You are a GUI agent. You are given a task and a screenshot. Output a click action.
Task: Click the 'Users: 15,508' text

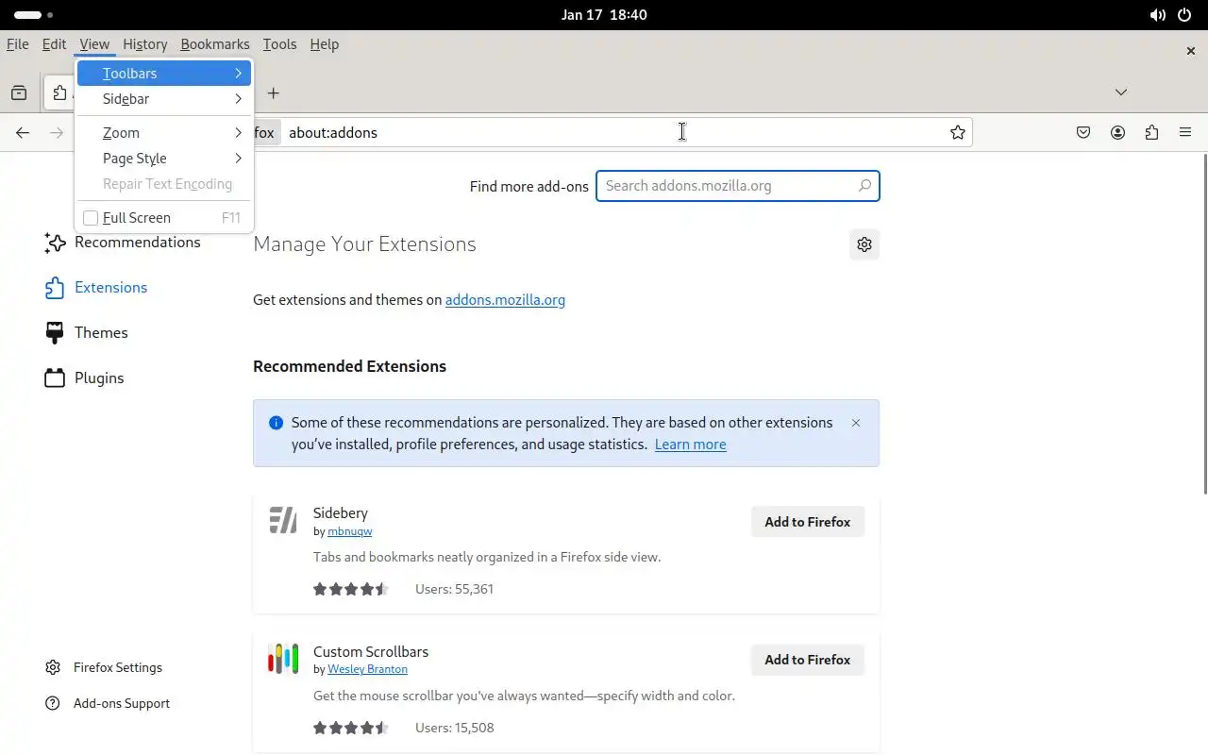454,728
